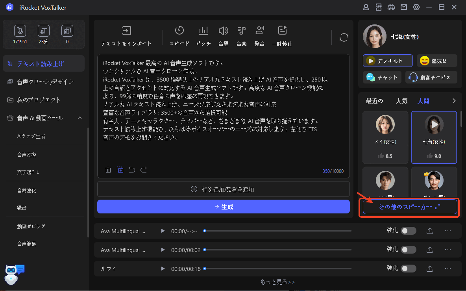Viewport: 466px width, 291px height.
Task: Import text using テキストをインポート
Action: (126, 36)
